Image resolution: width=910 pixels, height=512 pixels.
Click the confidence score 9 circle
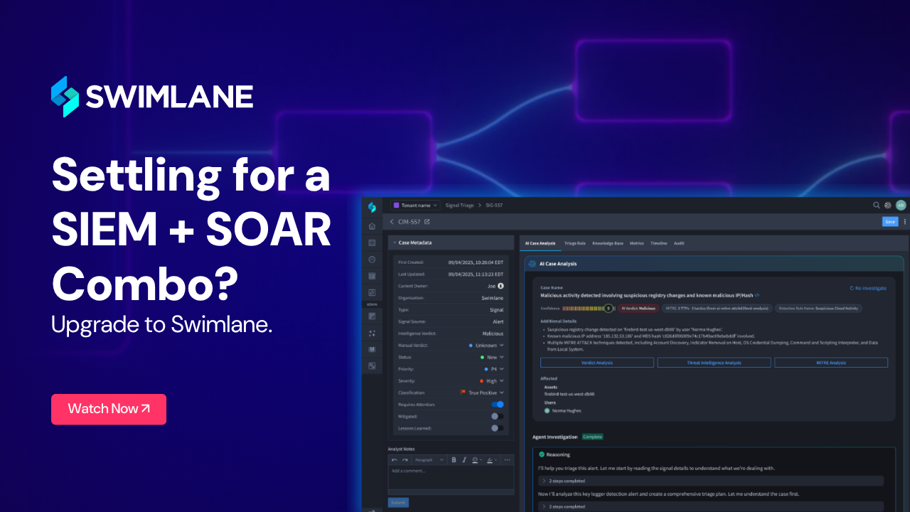(609, 309)
